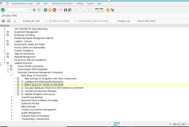Viewport: 189px width, 127px height.
Task: Click the Generate Shortcut icon
Action: pyautogui.click(x=101, y=10)
